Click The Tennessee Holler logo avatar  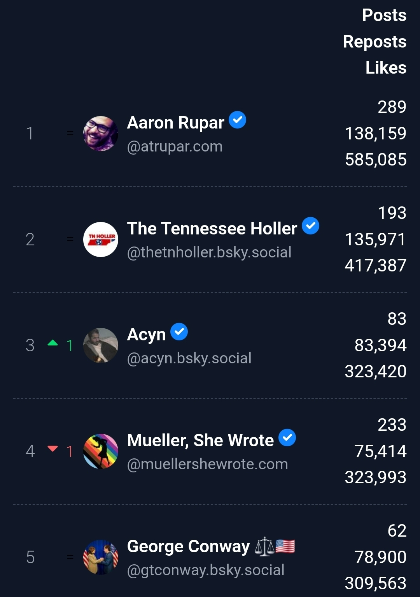click(x=101, y=240)
